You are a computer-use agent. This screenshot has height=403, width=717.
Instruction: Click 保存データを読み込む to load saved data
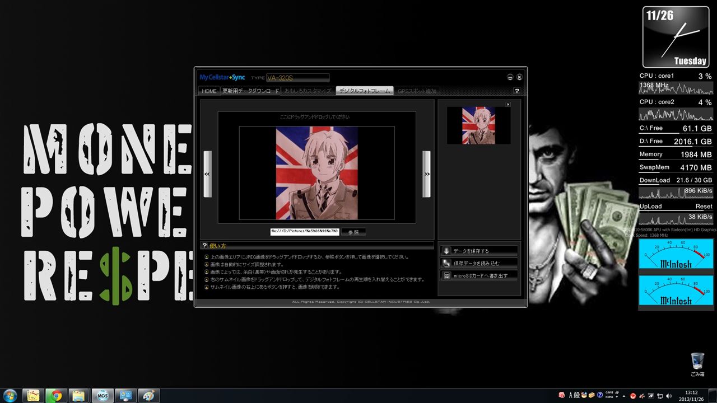478,263
